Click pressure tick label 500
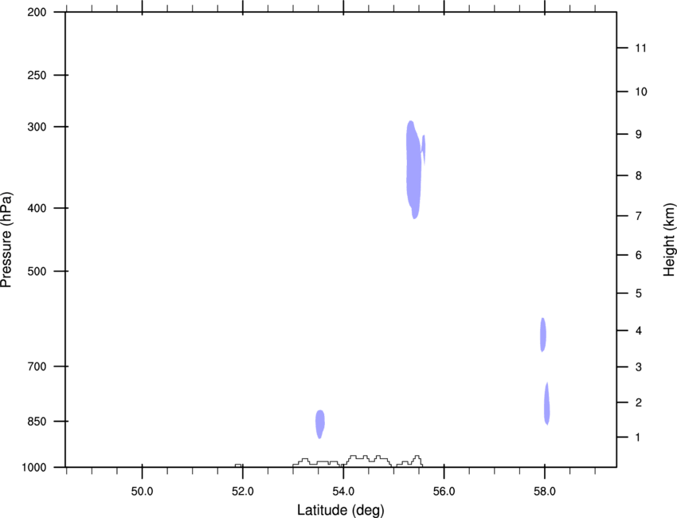The width and height of the screenshot is (677, 518). coord(37,271)
